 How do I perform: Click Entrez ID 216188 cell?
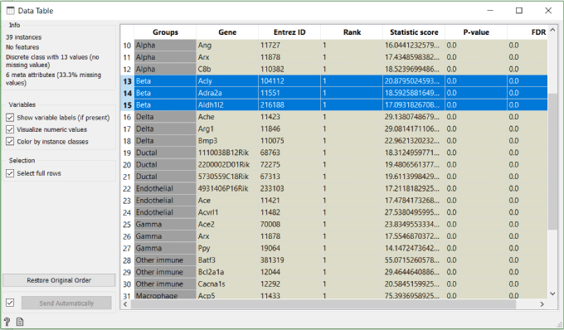pos(289,105)
